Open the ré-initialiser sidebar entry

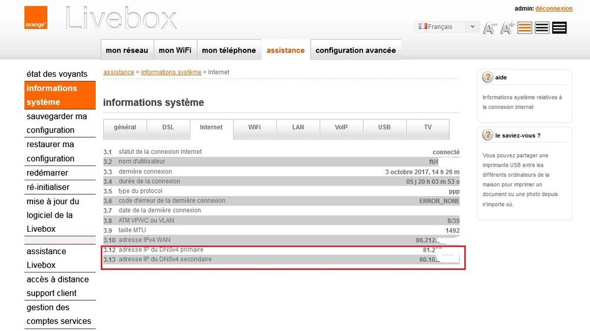pyautogui.click(x=48, y=187)
